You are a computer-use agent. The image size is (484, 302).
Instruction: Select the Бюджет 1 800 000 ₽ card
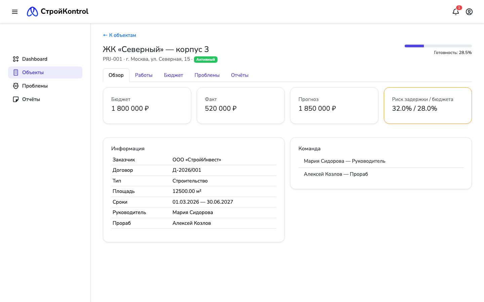point(147,105)
